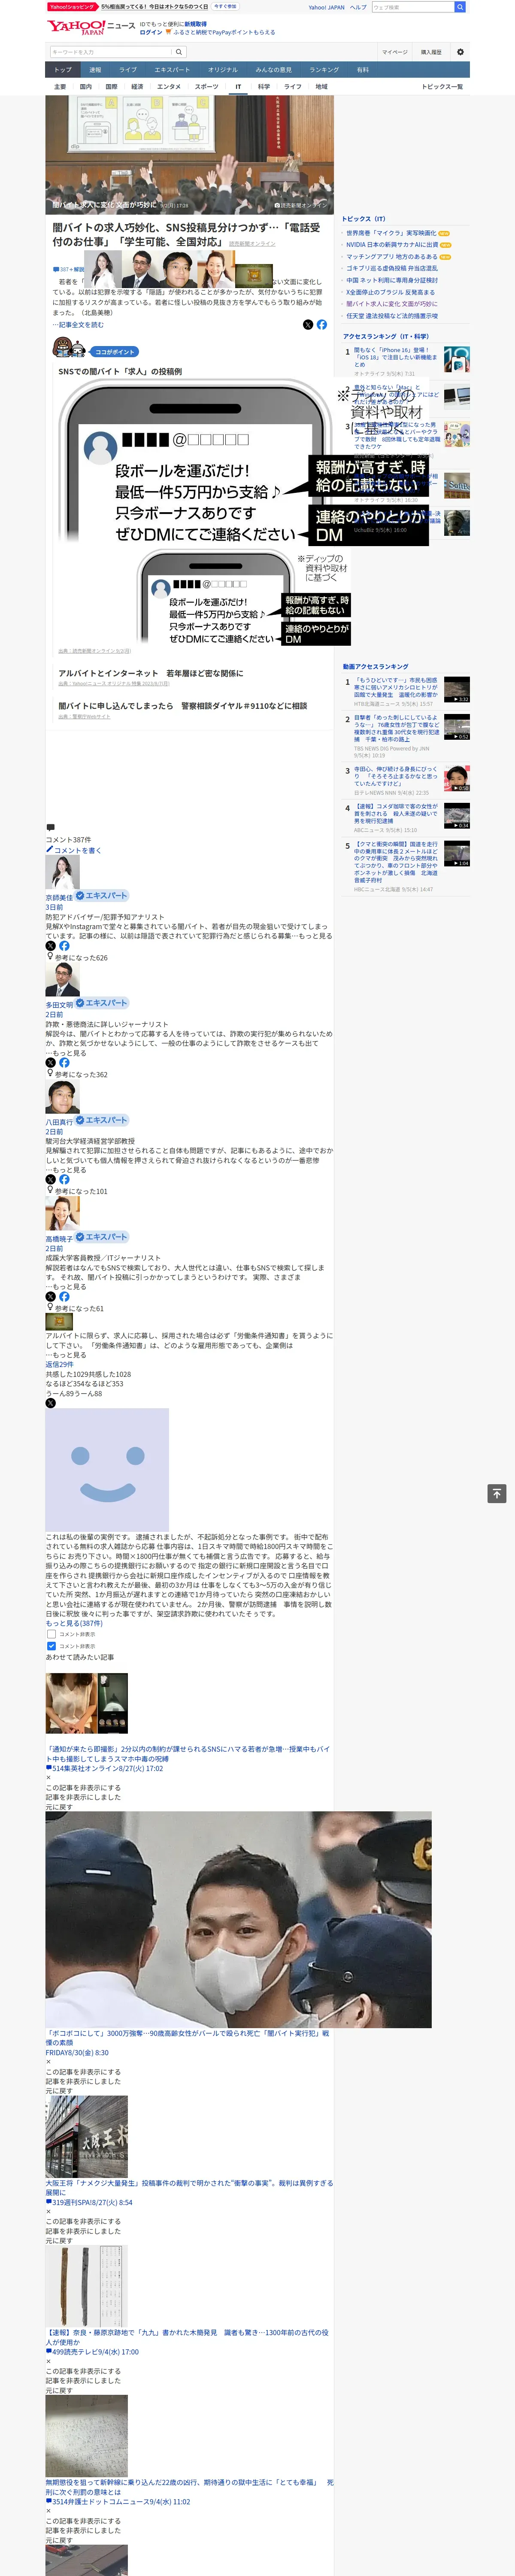Screen dimensions: 515x2576
Task: Click コメントを書く to write a comment
Action: tap(73, 850)
